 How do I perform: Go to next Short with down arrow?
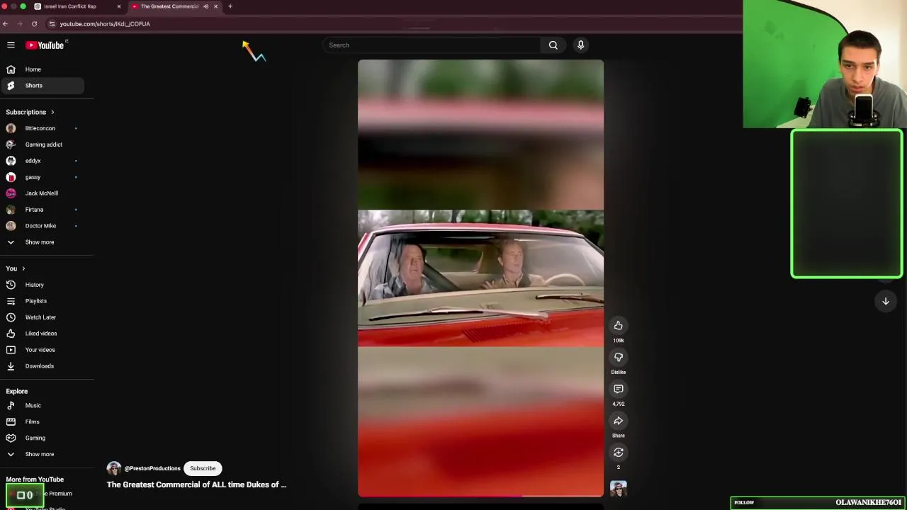click(885, 301)
